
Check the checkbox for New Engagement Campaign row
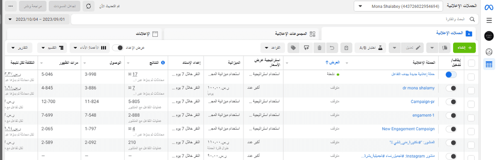point(471,131)
